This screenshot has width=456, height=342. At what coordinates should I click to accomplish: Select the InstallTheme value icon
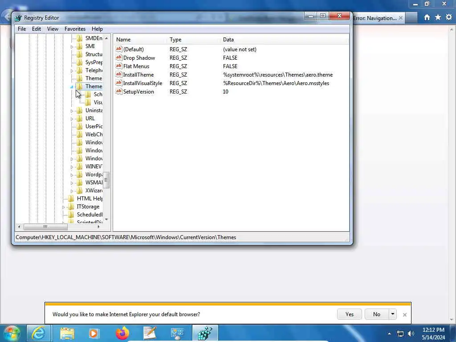pos(118,74)
